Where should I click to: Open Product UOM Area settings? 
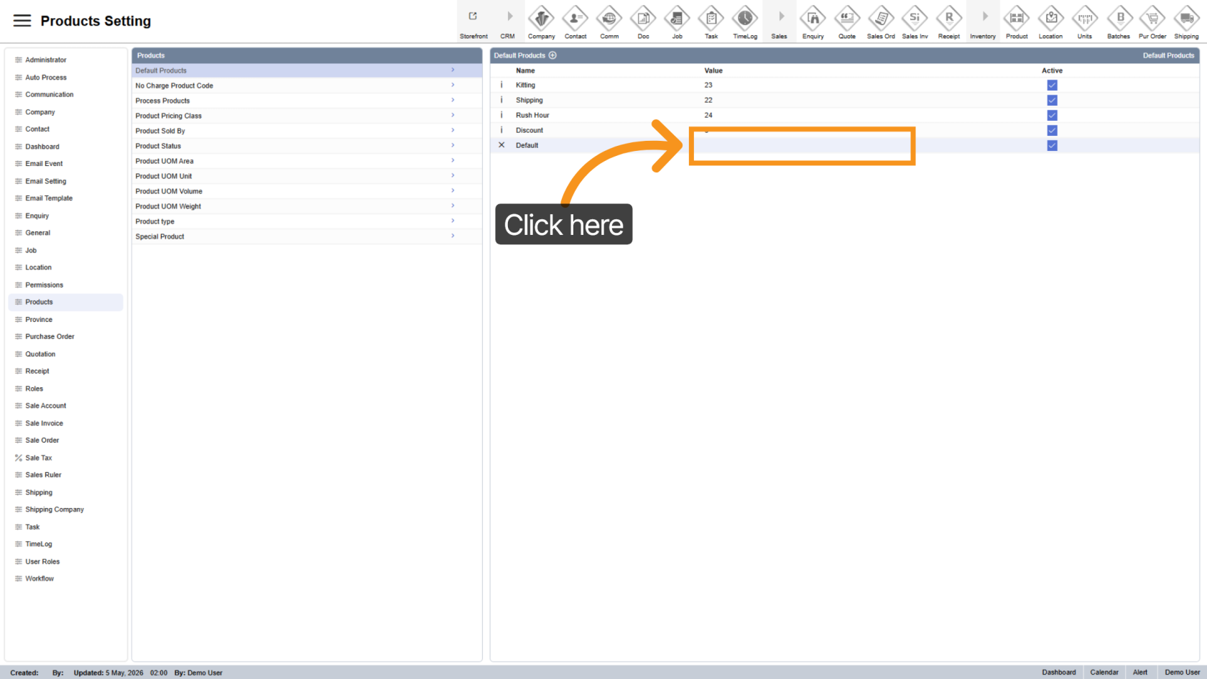[x=307, y=161]
